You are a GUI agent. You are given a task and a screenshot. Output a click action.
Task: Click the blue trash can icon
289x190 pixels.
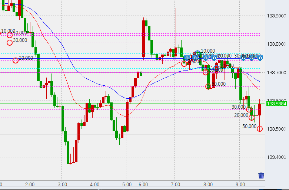pyautogui.click(x=261, y=176)
